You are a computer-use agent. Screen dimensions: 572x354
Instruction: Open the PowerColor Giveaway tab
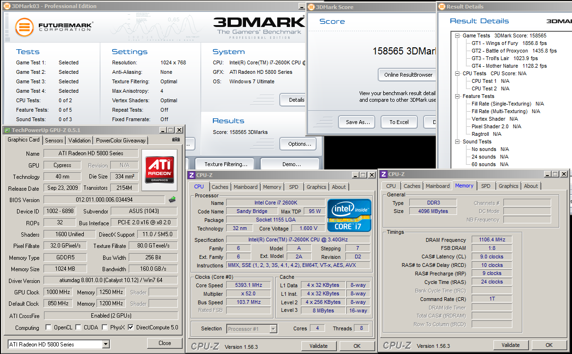(121, 141)
